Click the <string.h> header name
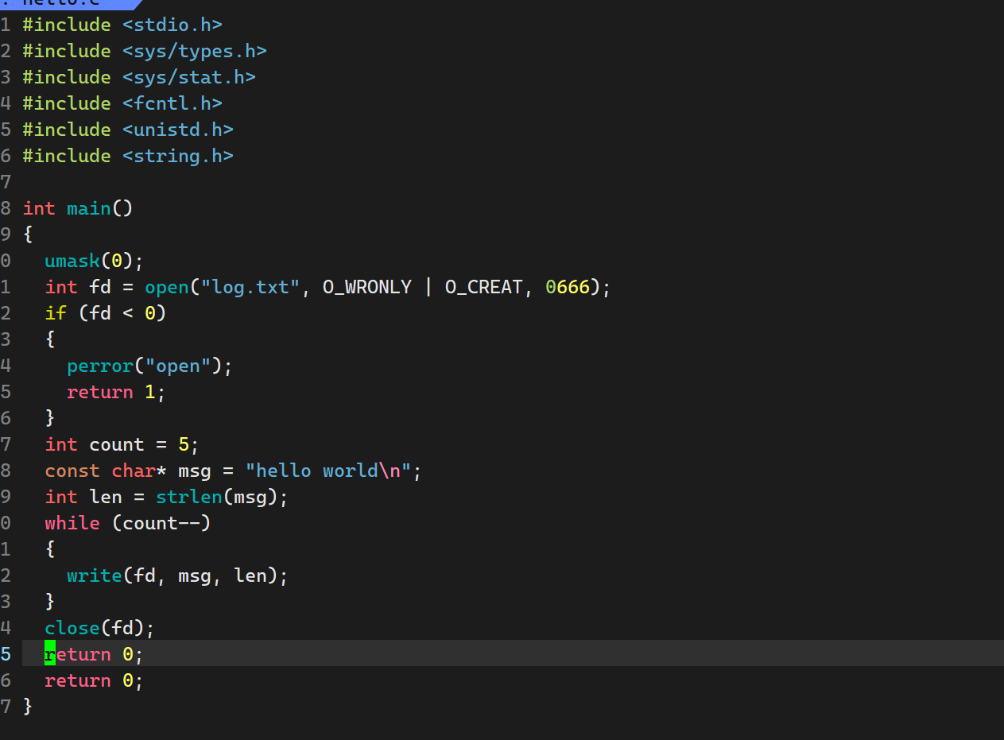Viewport: 1004px width, 740px height. pyautogui.click(x=178, y=156)
